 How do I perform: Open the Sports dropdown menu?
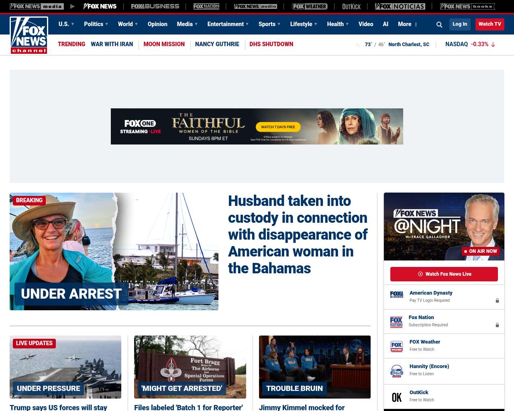[x=269, y=24]
